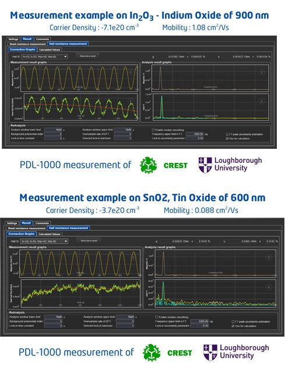This screenshot has width=285, height=370.
Task: Click Y resistance value field in Tin Oxide window
Action: tap(243, 241)
